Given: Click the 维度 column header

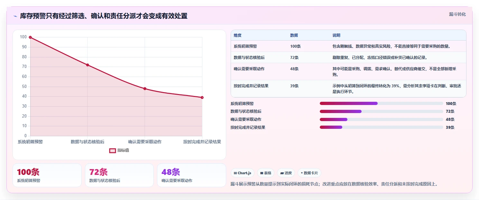Looking at the screenshot, I should click(238, 35).
